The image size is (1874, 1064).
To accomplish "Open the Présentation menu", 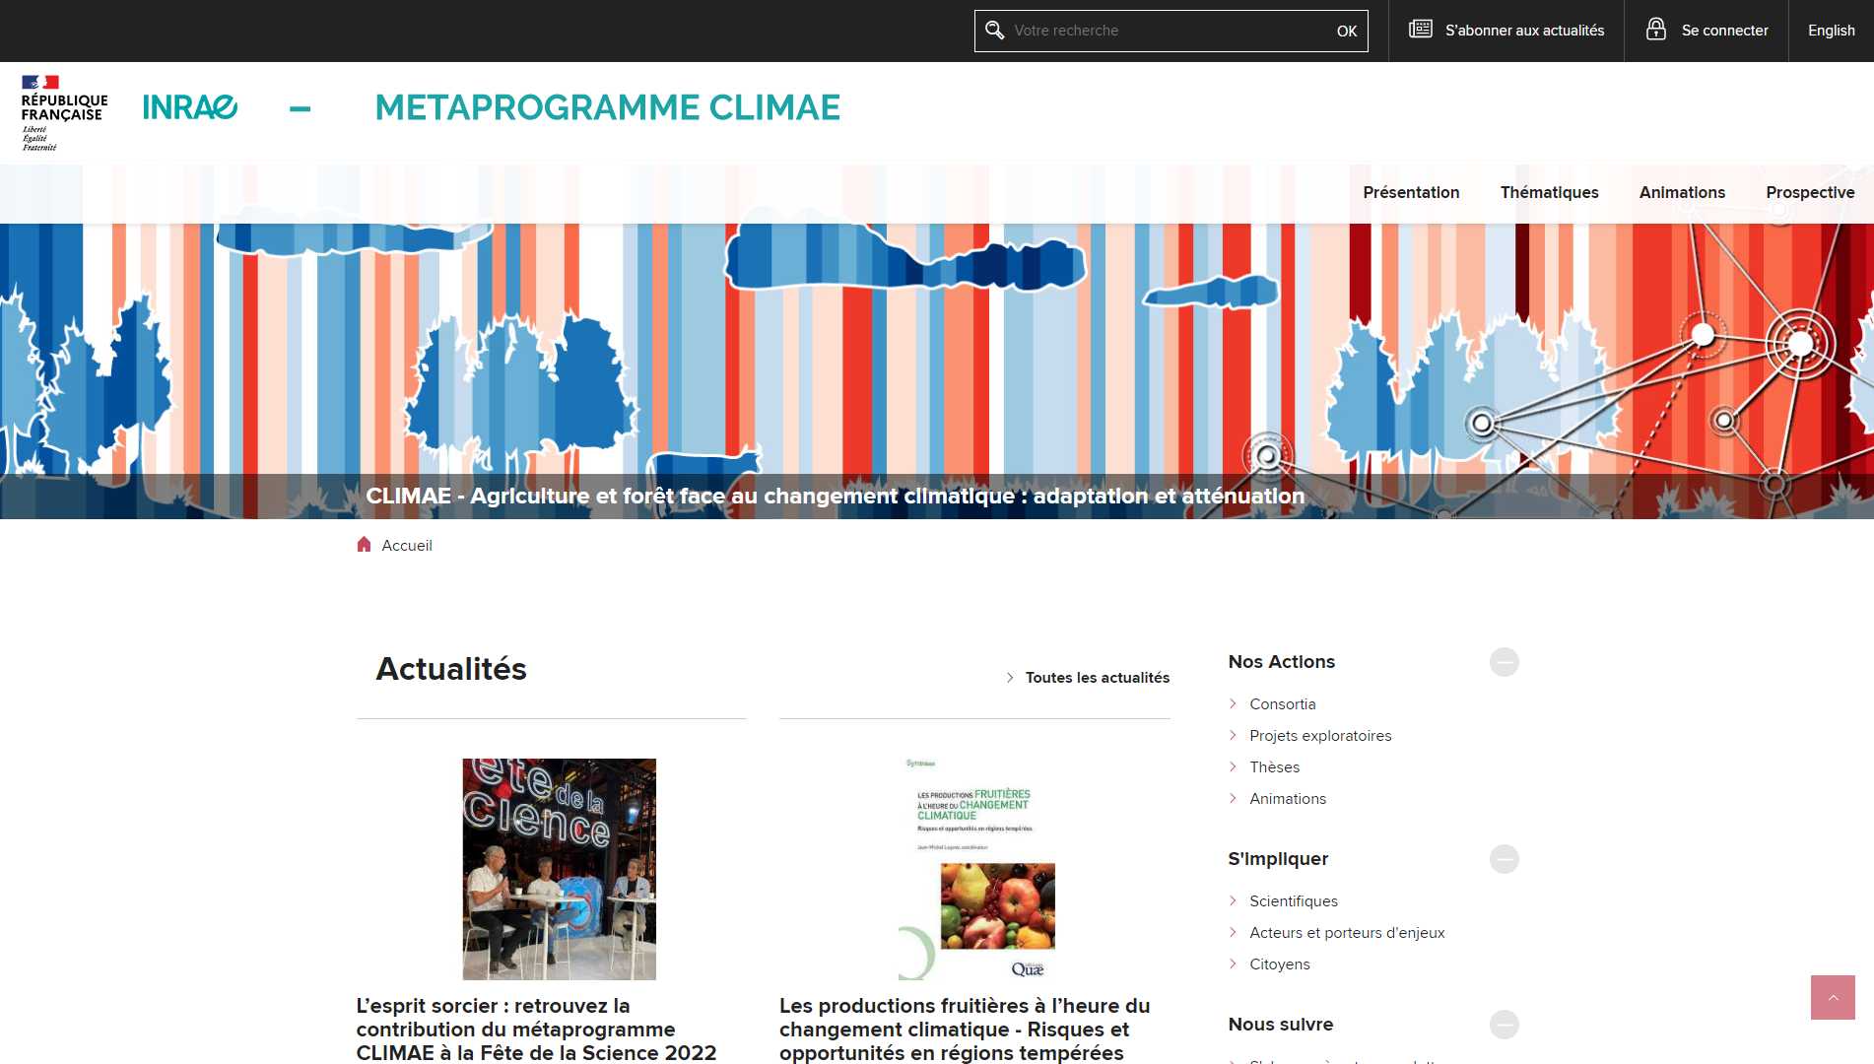I will click(1411, 193).
